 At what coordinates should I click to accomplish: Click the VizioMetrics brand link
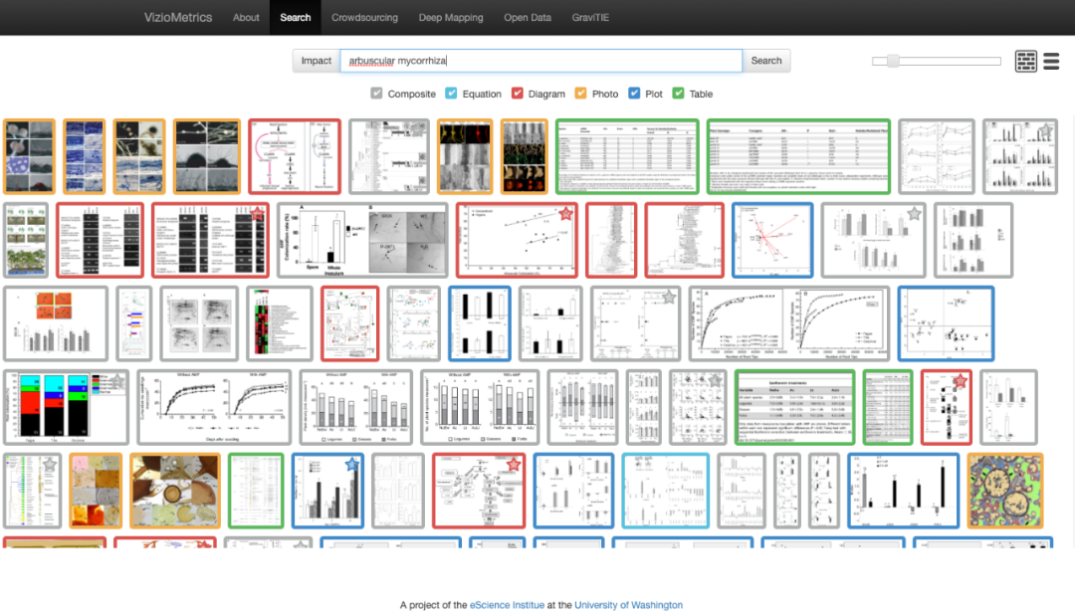(x=177, y=17)
